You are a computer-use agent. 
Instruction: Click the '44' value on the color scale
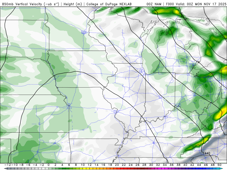point(199,165)
